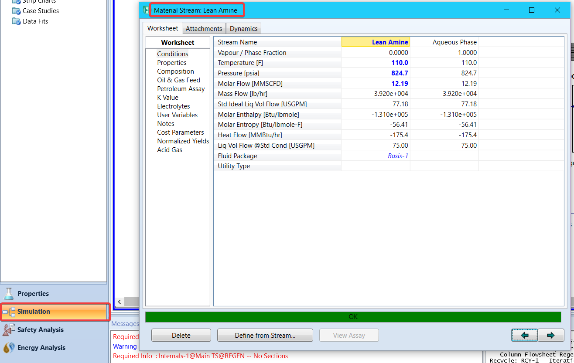Image resolution: width=574 pixels, height=363 pixels.
Task: Open Data Fits folder in navigation
Action: click(35, 21)
